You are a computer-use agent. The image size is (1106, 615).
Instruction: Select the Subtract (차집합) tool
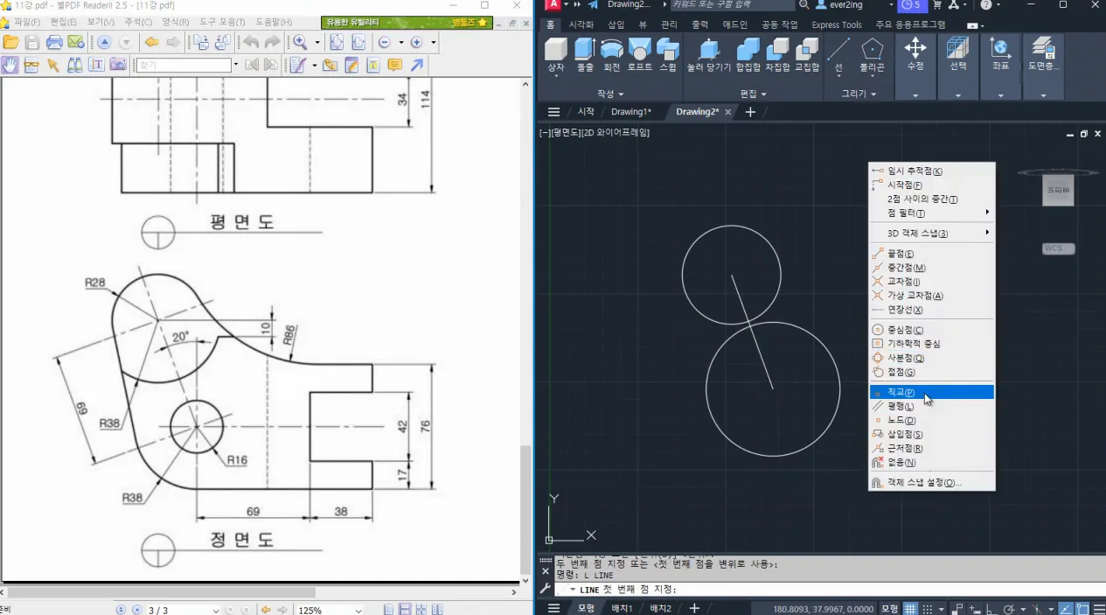(777, 54)
